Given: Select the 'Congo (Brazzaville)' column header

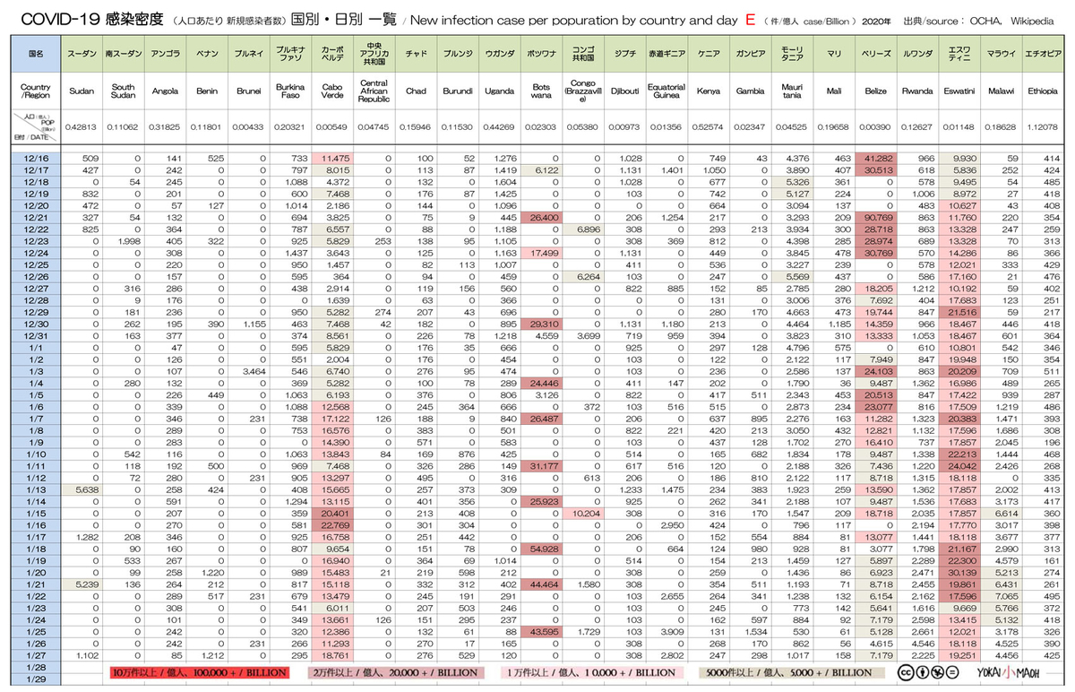Looking at the screenshot, I should tap(582, 91).
